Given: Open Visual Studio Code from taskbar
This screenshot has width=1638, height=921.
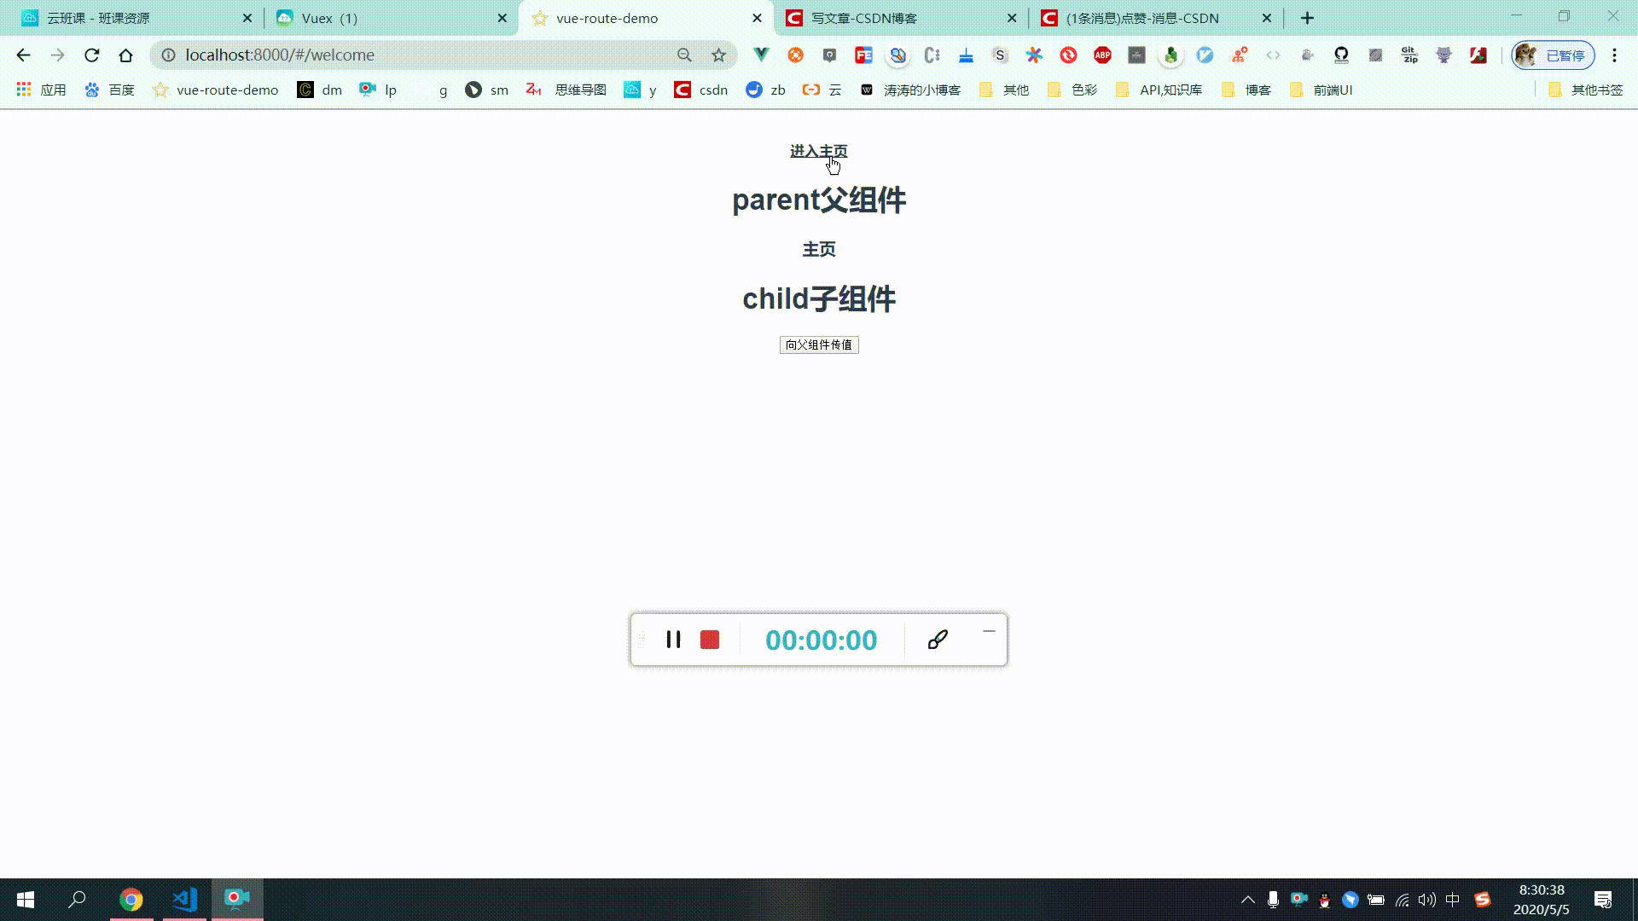Looking at the screenshot, I should pyautogui.click(x=184, y=900).
